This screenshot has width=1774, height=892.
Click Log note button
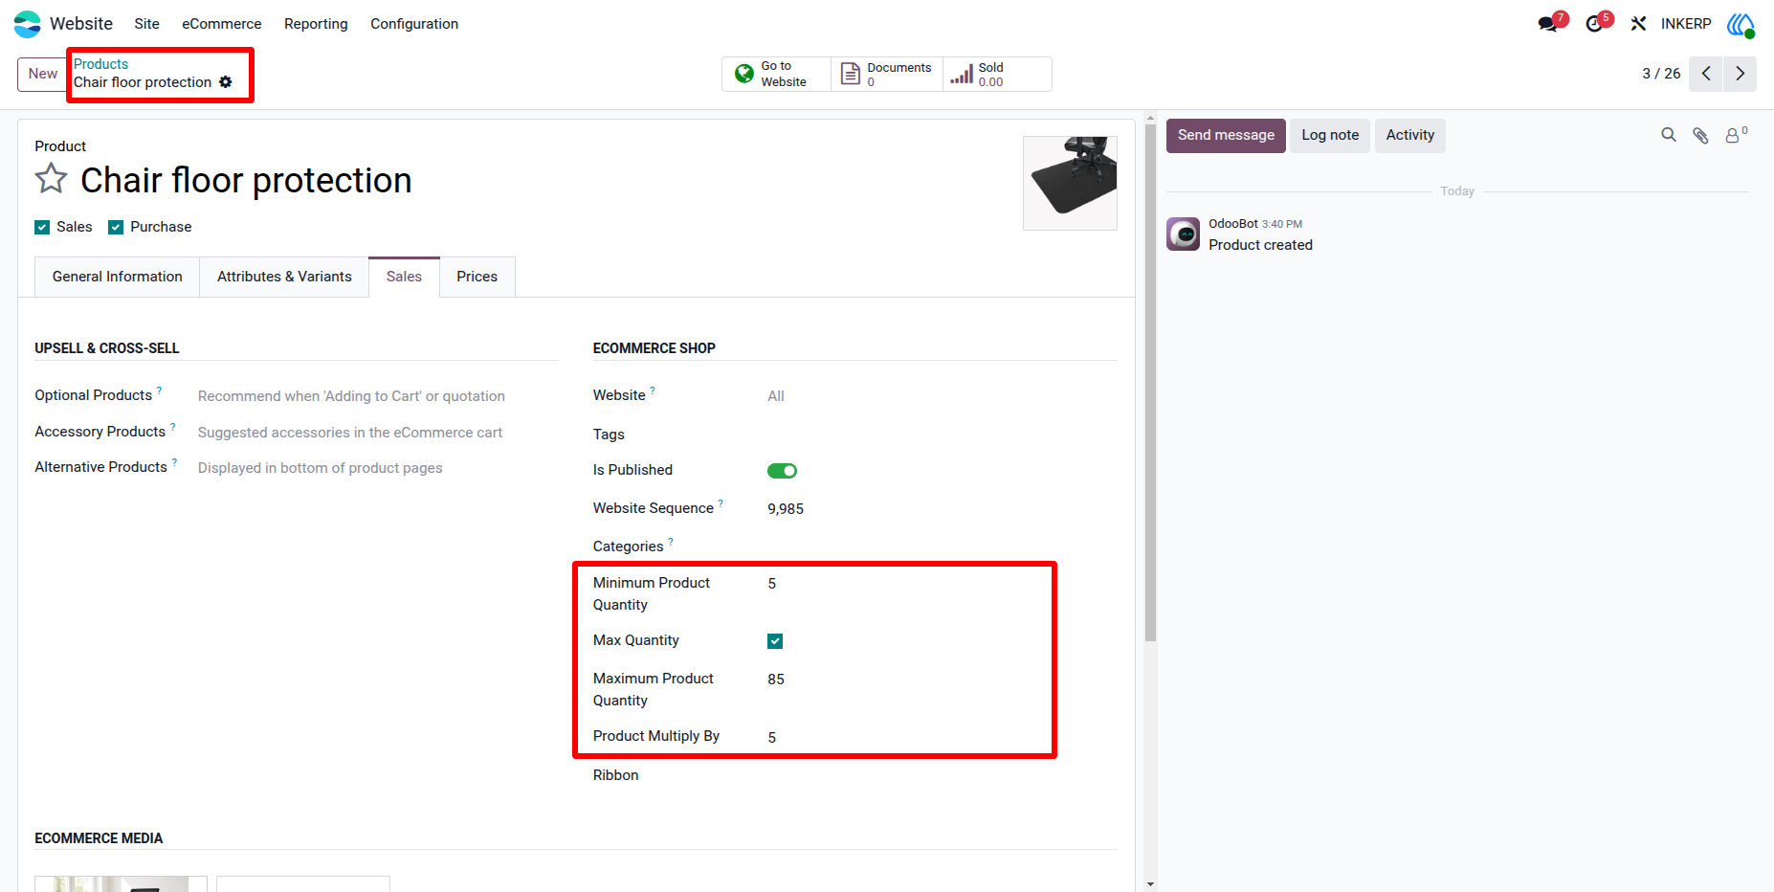1330,135
